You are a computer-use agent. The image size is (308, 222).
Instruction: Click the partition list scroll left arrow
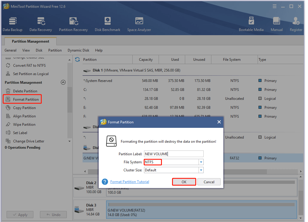click(85, 171)
